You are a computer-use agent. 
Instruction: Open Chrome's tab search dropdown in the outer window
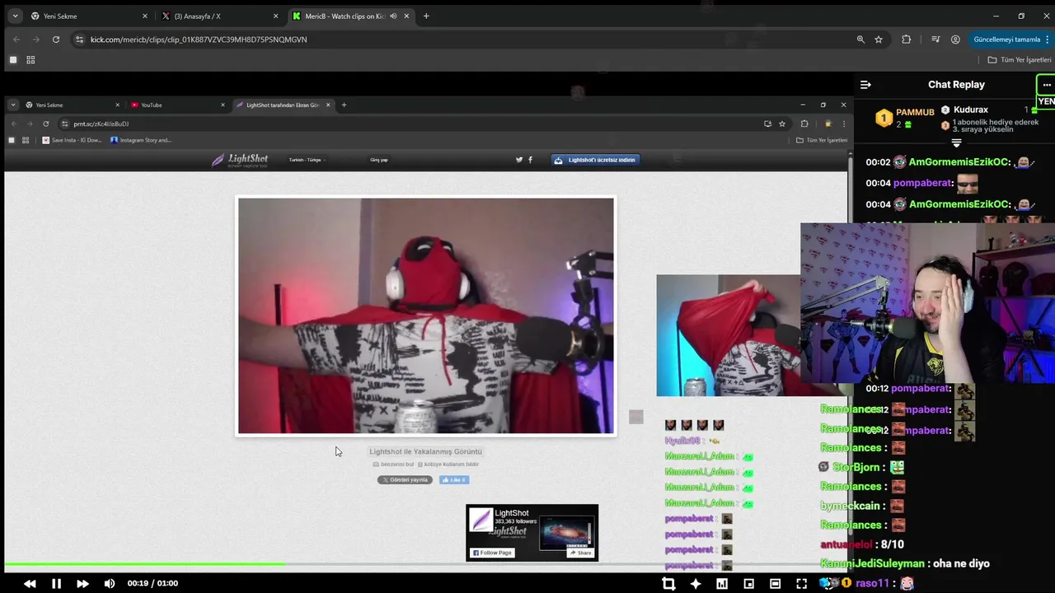15,16
